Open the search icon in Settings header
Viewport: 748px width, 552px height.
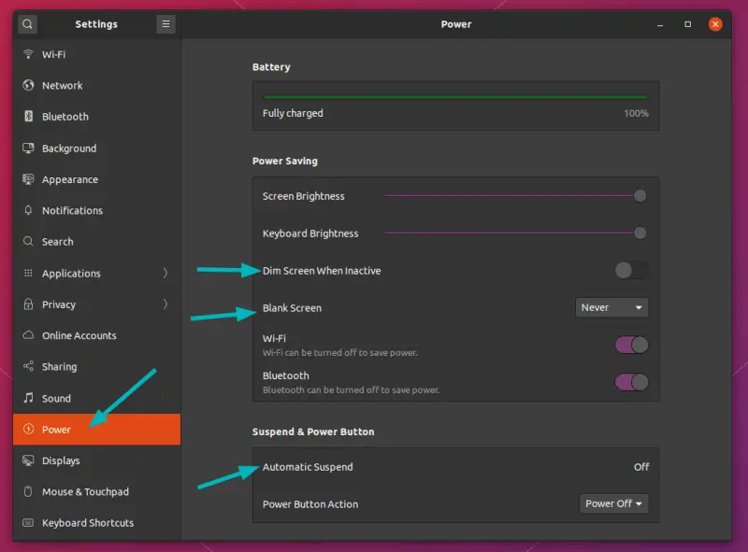click(26, 23)
